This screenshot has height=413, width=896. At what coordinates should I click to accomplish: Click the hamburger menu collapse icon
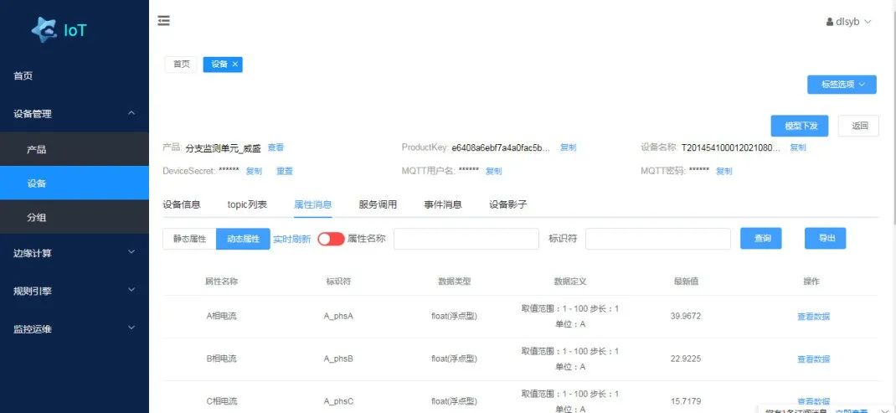click(164, 21)
